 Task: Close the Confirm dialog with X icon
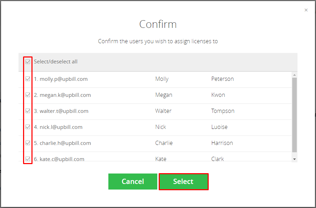(x=306, y=10)
